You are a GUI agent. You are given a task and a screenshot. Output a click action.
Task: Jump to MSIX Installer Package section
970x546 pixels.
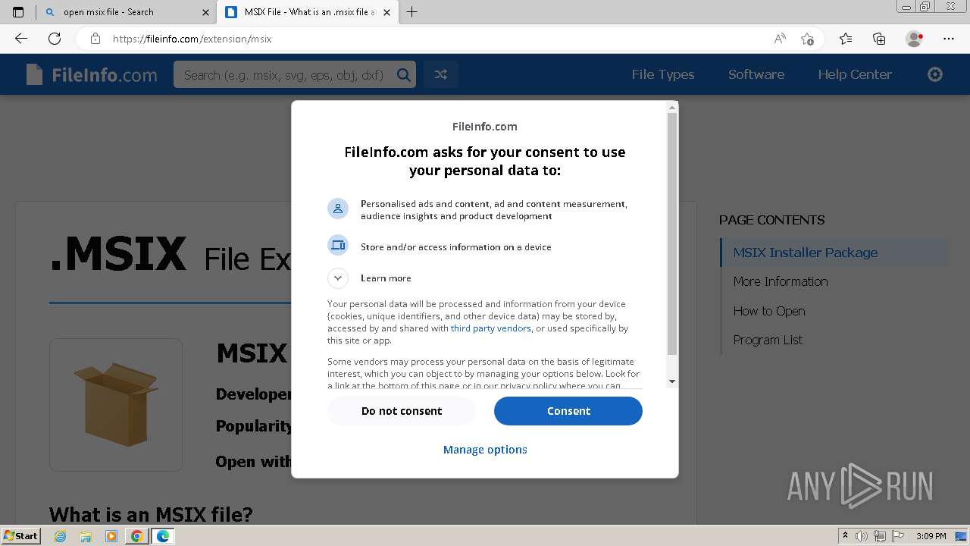pos(806,253)
